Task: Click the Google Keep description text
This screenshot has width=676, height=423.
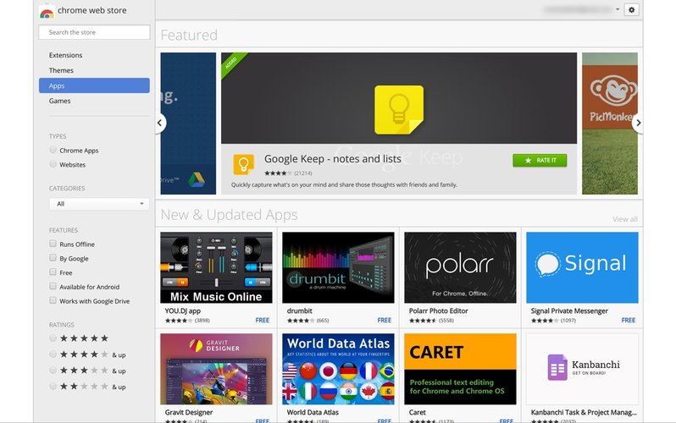Action: pyautogui.click(x=344, y=184)
